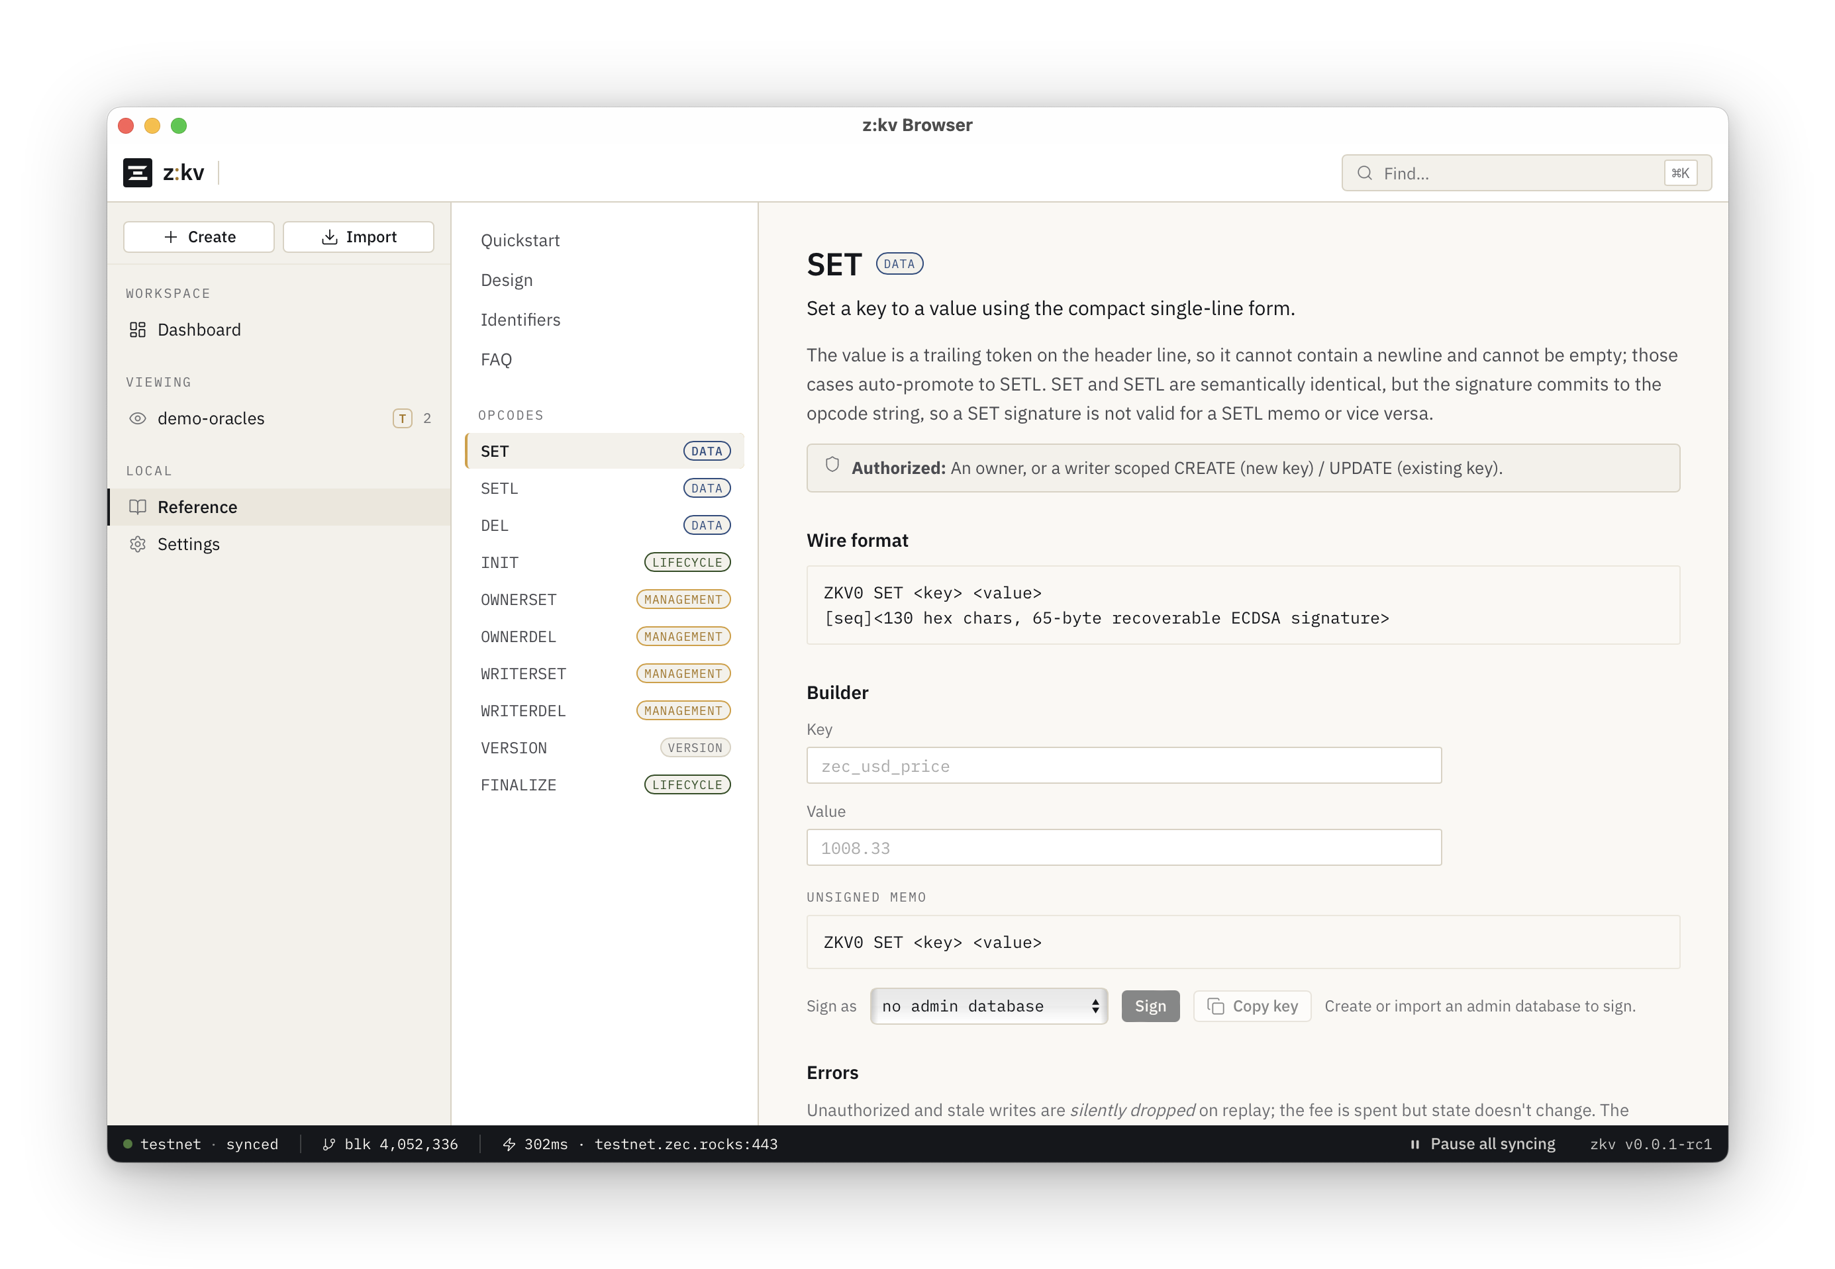
Task: Click the branch icon beside blk
Action: coord(328,1144)
